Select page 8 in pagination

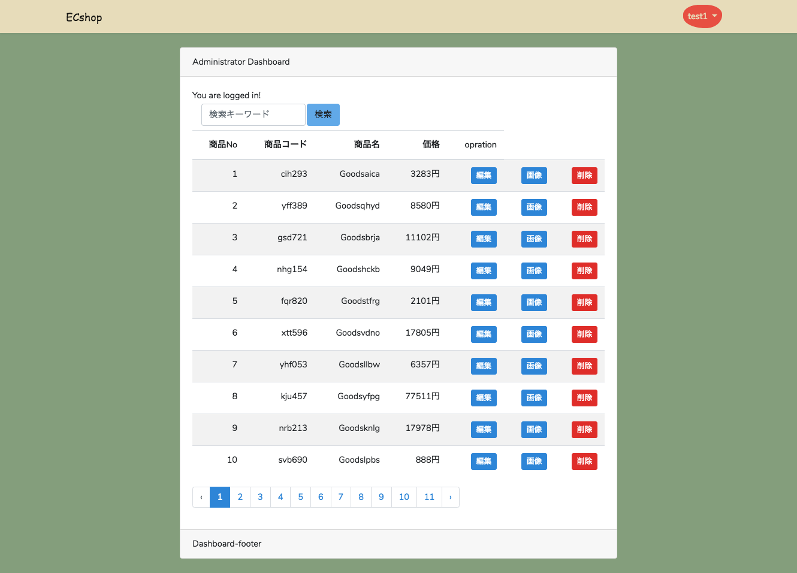[x=361, y=497]
